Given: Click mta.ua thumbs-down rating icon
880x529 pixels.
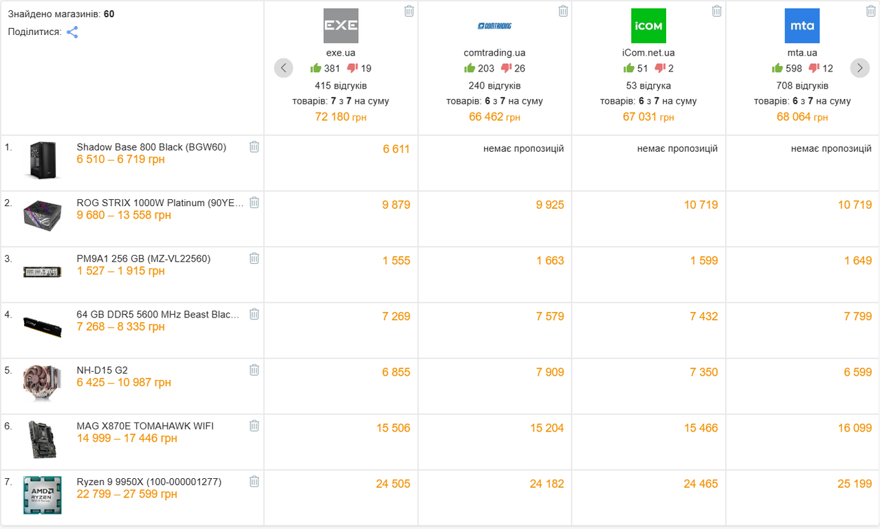Looking at the screenshot, I should (814, 68).
